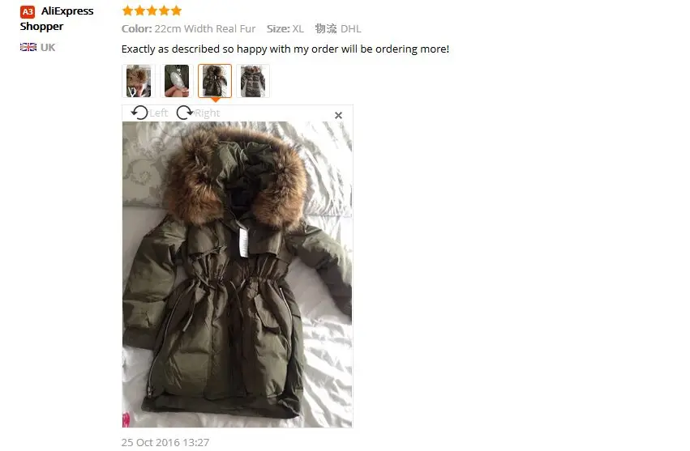Click the enlarged green coat photo
The height and width of the screenshot is (451, 690).
pyautogui.click(x=238, y=274)
